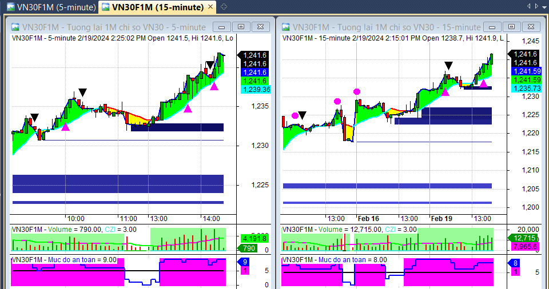Click cyan 1,239.36 price label on 5-minute chart
The height and width of the screenshot is (289, 549).
(x=256, y=90)
